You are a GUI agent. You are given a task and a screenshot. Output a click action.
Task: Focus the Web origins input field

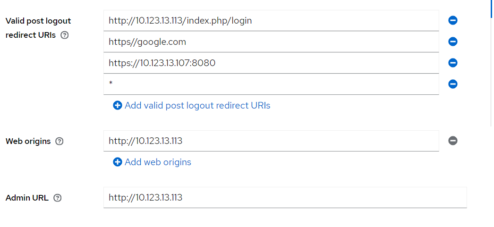click(271, 141)
